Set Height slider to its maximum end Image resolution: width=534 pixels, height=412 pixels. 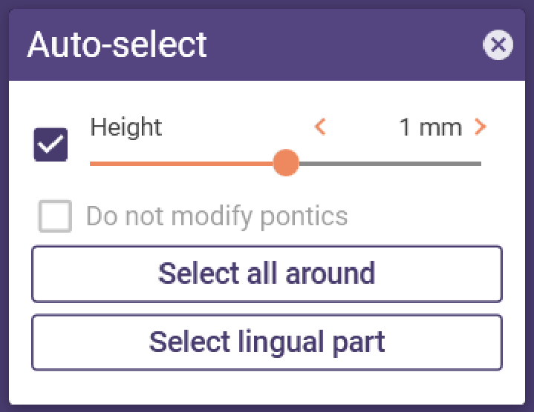[480, 164]
